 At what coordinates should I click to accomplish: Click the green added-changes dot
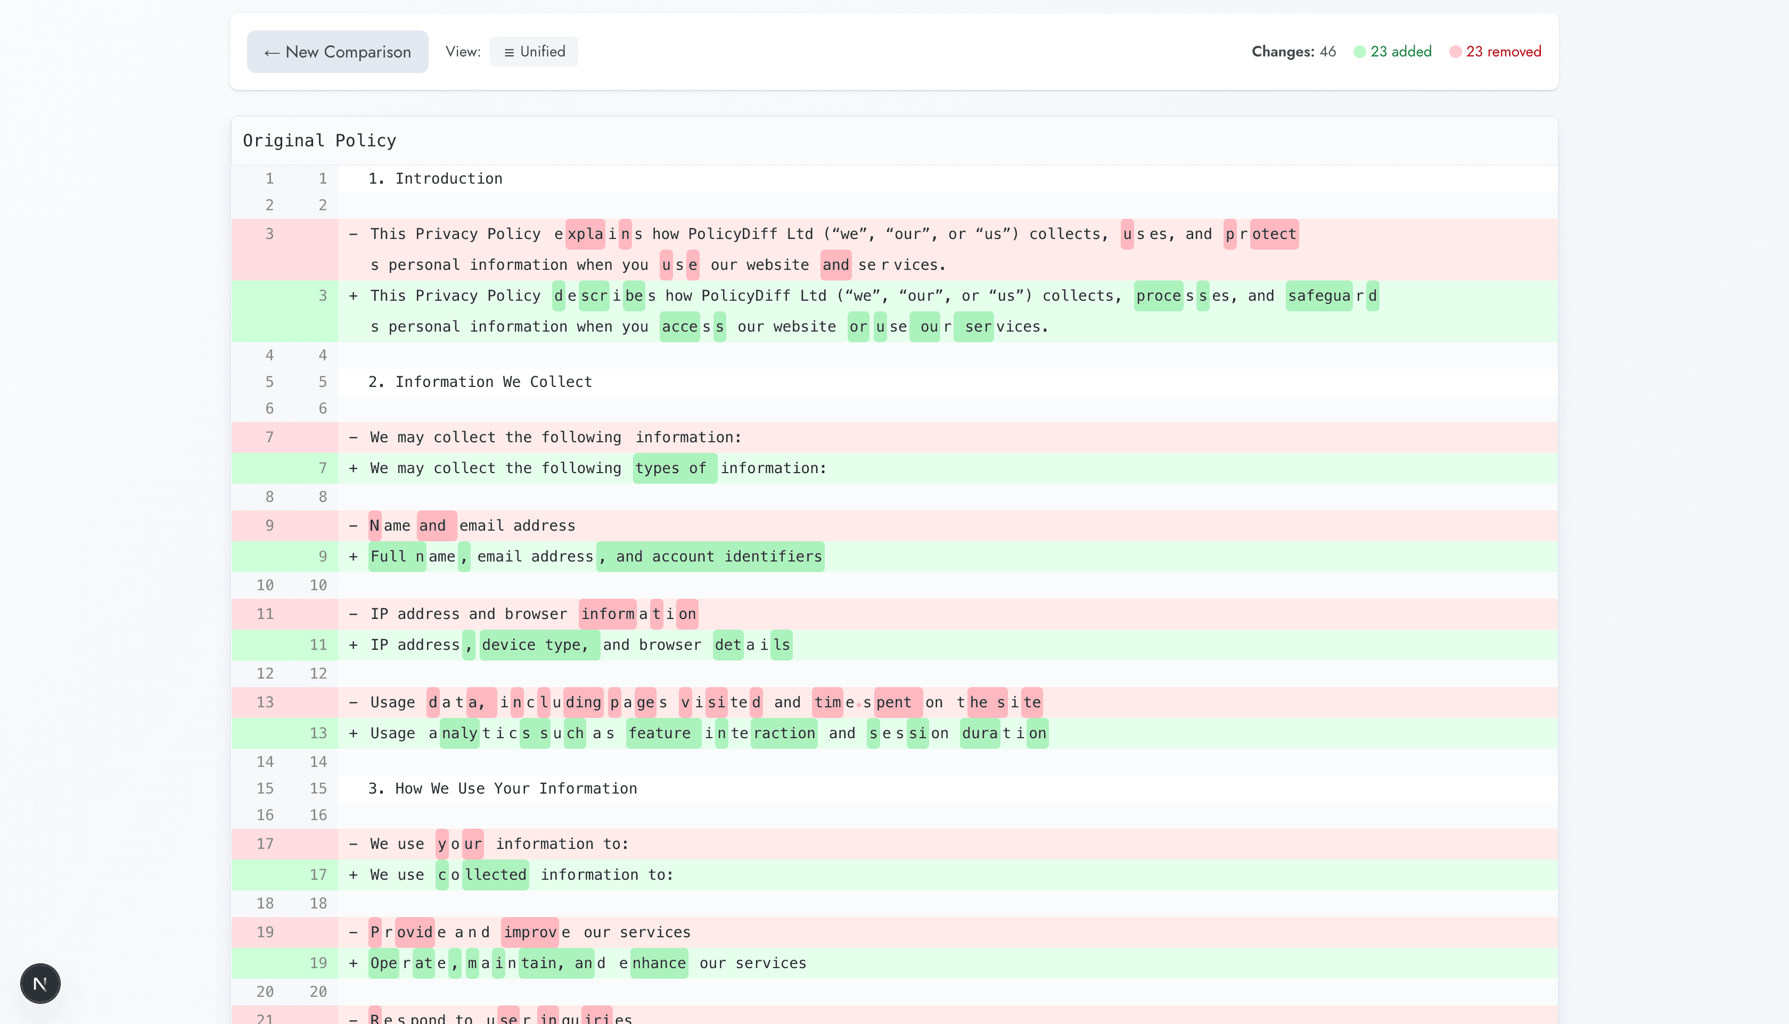click(x=1359, y=51)
